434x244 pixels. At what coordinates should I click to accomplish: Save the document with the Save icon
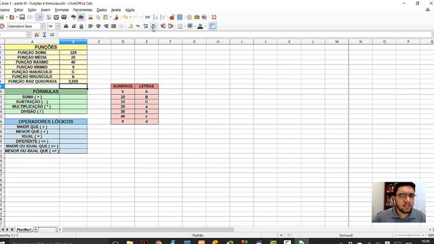point(22,17)
